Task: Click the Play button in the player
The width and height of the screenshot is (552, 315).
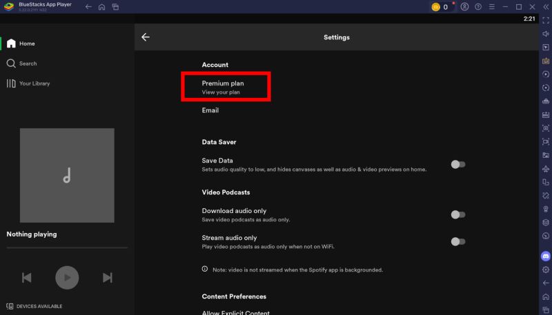Action: click(x=67, y=277)
